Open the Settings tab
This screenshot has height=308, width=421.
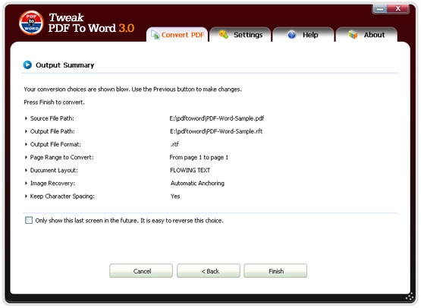click(x=240, y=35)
